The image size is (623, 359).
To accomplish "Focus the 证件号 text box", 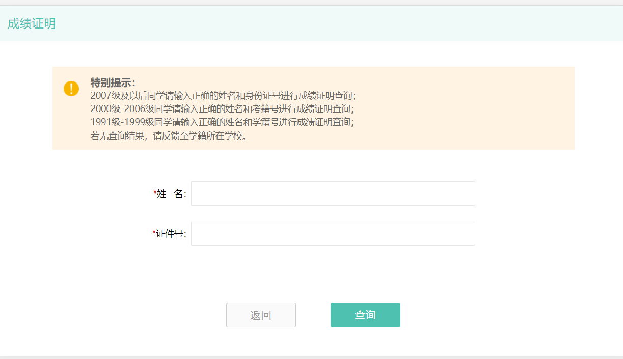I will tap(333, 234).
